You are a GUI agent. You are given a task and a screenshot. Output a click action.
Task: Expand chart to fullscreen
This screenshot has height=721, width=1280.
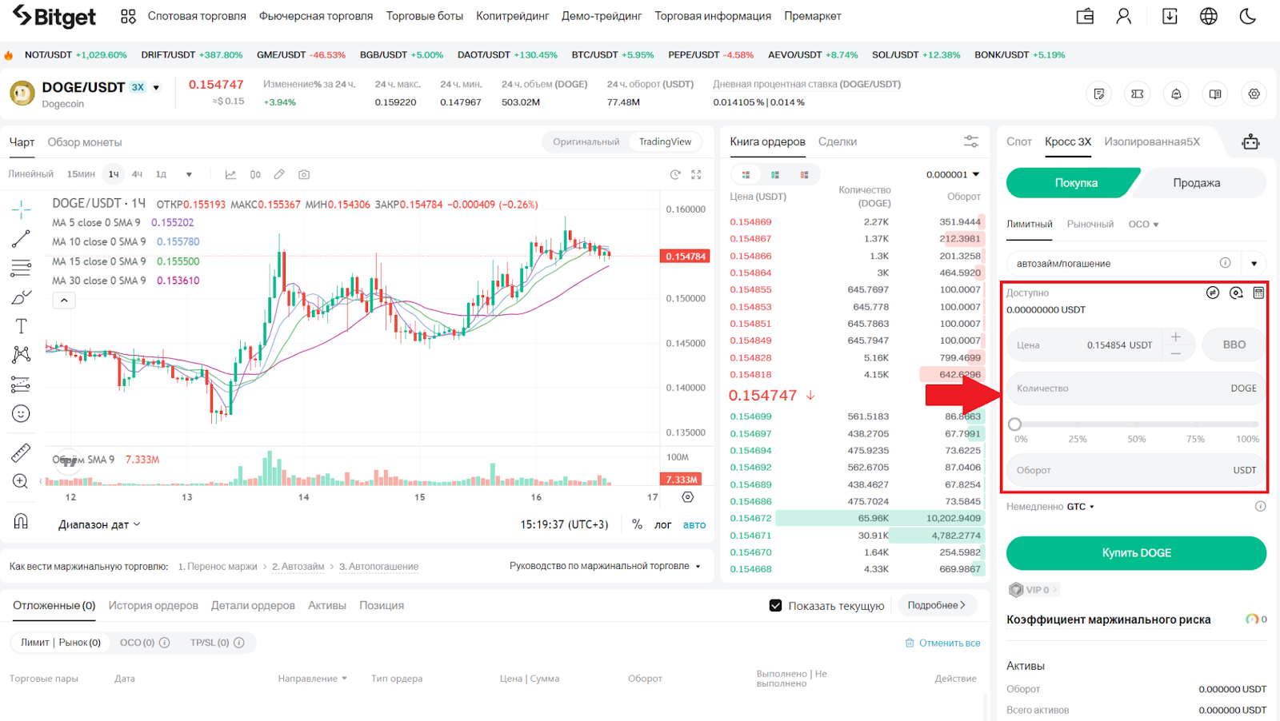[x=696, y=174]
